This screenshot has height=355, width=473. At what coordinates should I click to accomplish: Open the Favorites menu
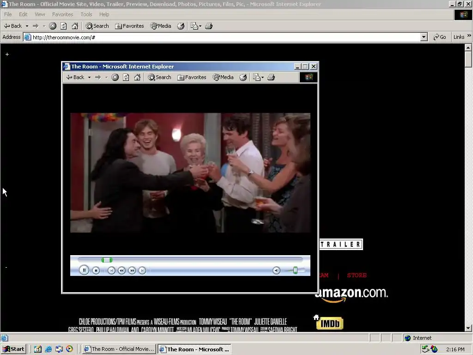pos(62,14)
